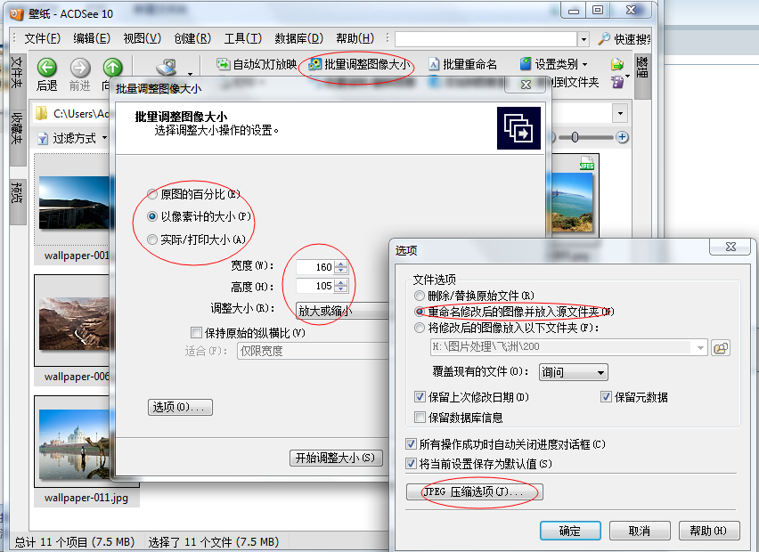Enable 保留数据库信息 checkbox

(x=420, y=417)
